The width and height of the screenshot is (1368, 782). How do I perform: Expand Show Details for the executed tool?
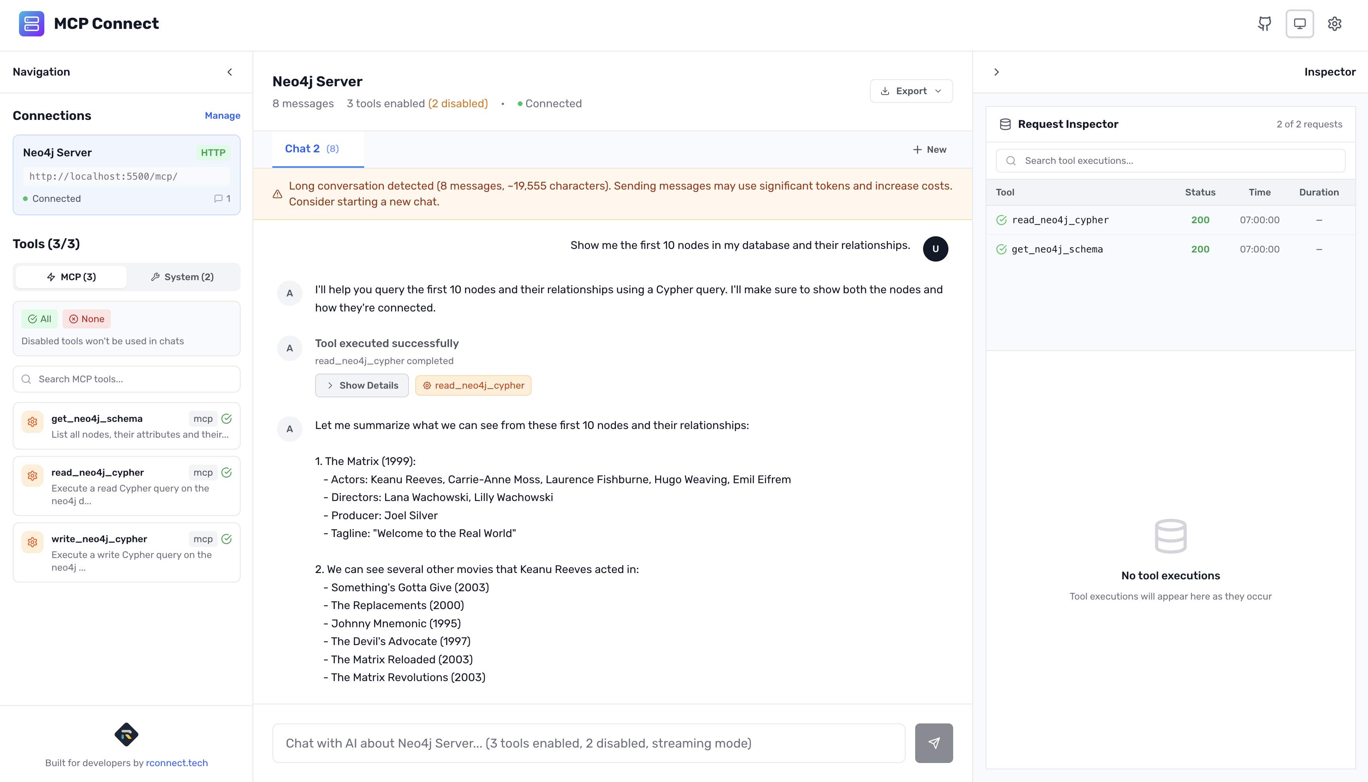pos(361,385)
